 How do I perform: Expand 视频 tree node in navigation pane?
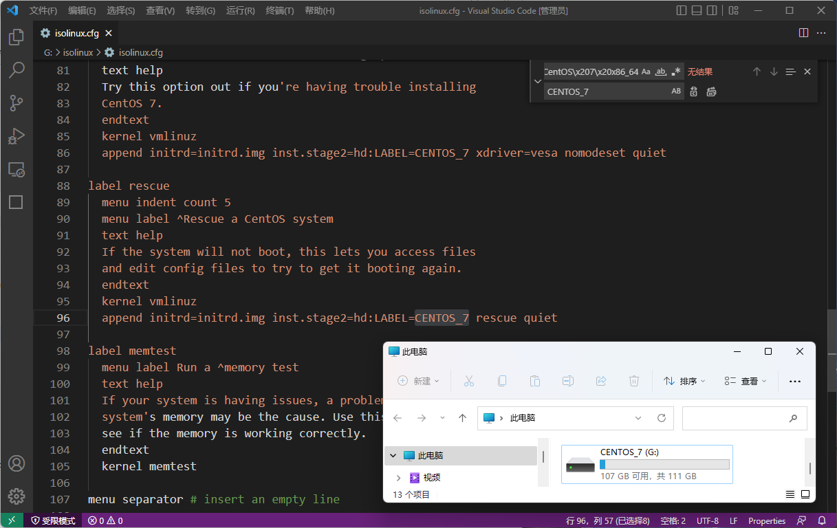tap(398, 477)
